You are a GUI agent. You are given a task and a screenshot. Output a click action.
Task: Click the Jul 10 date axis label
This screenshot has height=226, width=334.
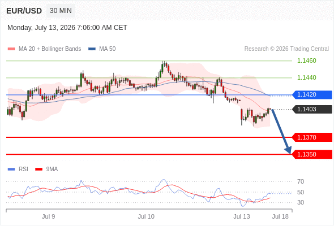[146, 216]
